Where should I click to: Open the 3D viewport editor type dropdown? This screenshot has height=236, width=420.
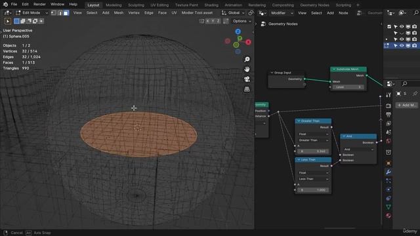[x=7, y=13]
